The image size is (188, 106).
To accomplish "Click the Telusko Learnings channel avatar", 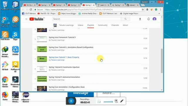I will (x=55, y=25).
